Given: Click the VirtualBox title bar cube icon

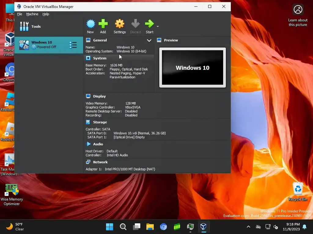Looking at the screenshot, I should (x=19, y=7).
